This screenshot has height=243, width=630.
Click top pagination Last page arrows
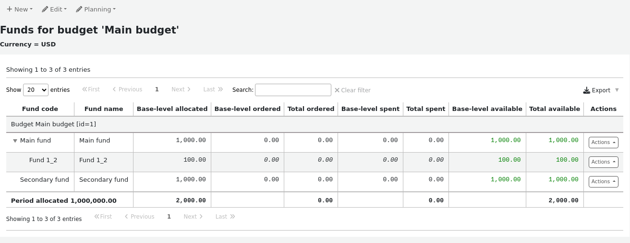(213, 89)
